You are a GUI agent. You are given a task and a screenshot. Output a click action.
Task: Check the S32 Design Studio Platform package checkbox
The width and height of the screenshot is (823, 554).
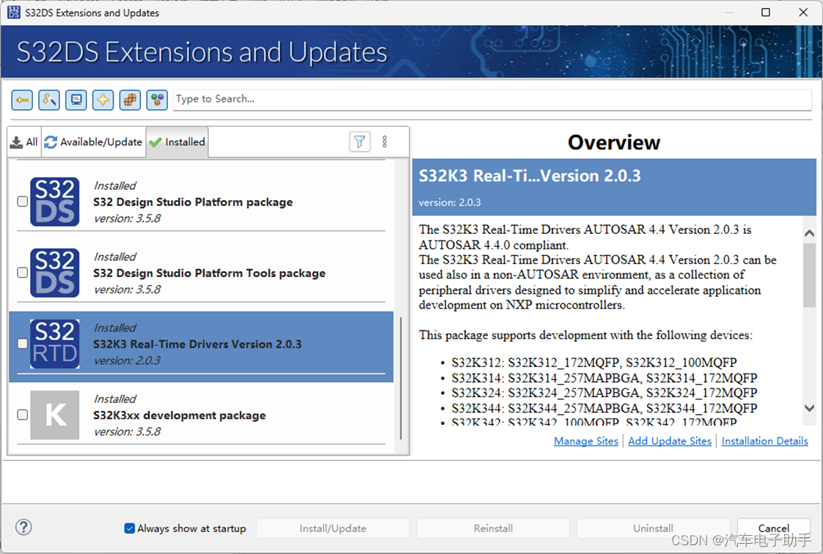click(23, 202)
